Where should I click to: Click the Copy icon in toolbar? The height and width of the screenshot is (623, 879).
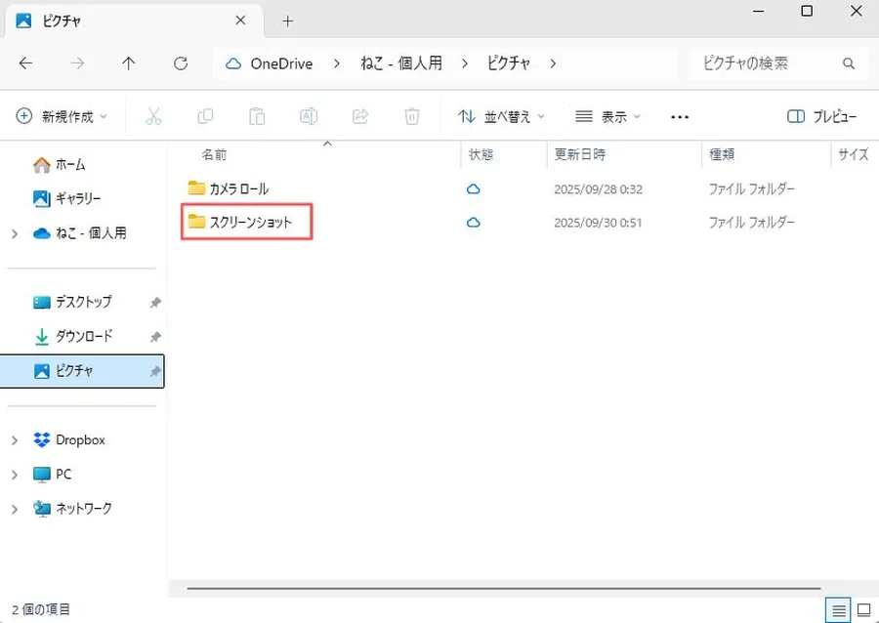click(205, 116)
